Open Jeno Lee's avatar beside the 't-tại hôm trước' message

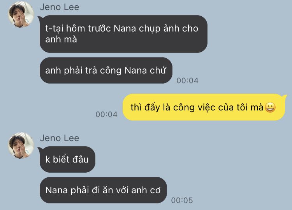(21, 14)
